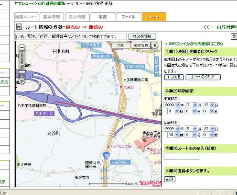Open the 個人情報 tab
Screen dimensions: 237x195
[x=77, y=17]
